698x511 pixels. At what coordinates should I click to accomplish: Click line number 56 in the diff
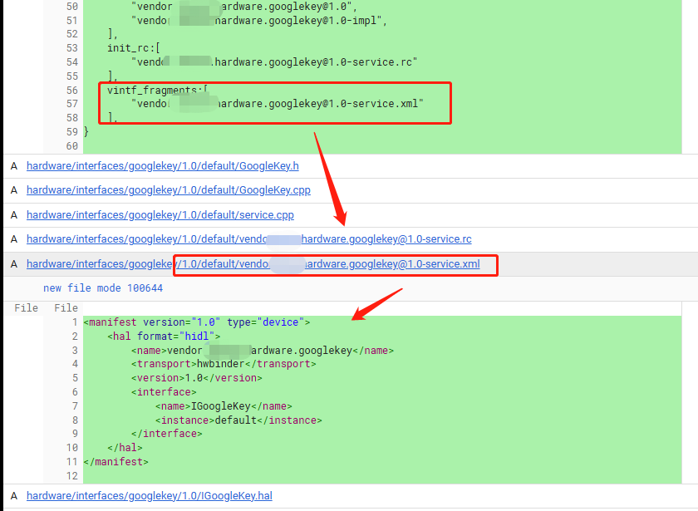[72, 91]
